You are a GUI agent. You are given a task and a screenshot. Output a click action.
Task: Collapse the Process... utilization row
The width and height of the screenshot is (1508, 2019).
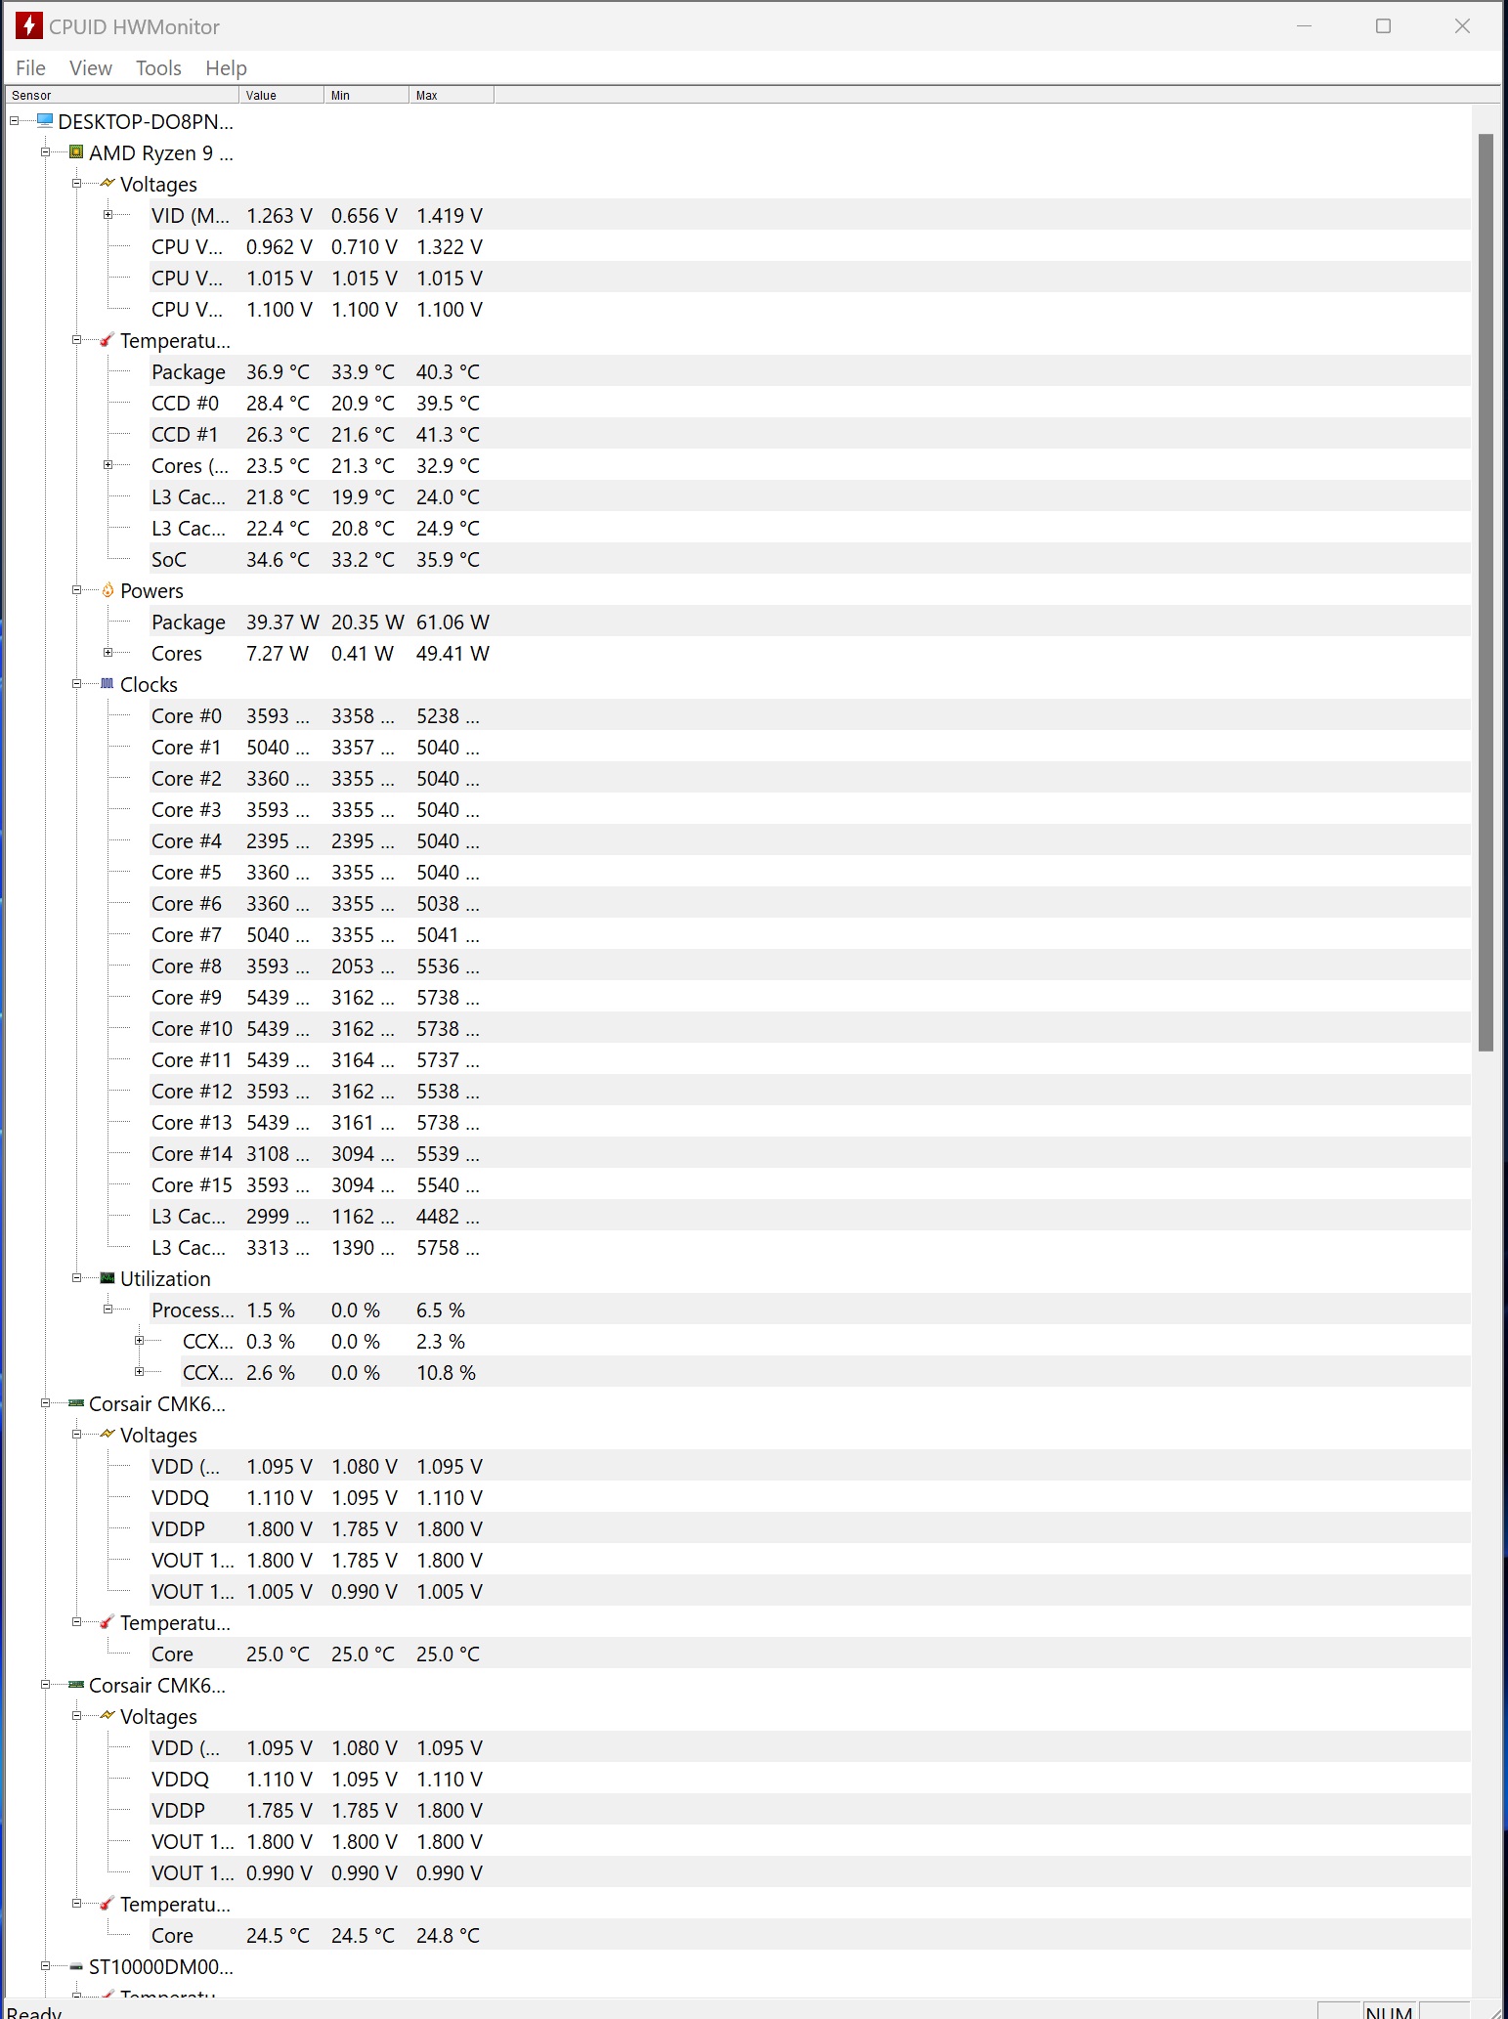click(x=108, y=1310)
